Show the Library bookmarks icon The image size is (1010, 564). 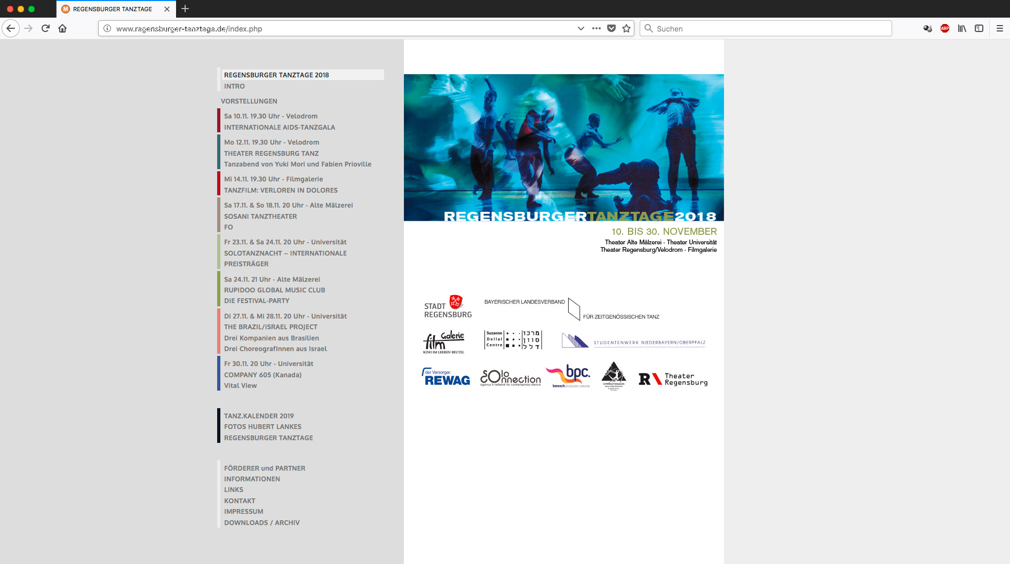coord(962,28)
